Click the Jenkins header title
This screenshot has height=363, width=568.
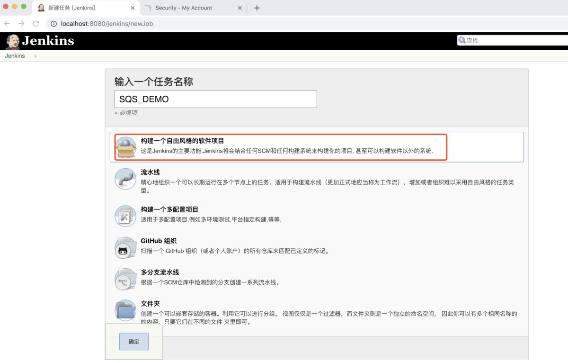(48, 41)
